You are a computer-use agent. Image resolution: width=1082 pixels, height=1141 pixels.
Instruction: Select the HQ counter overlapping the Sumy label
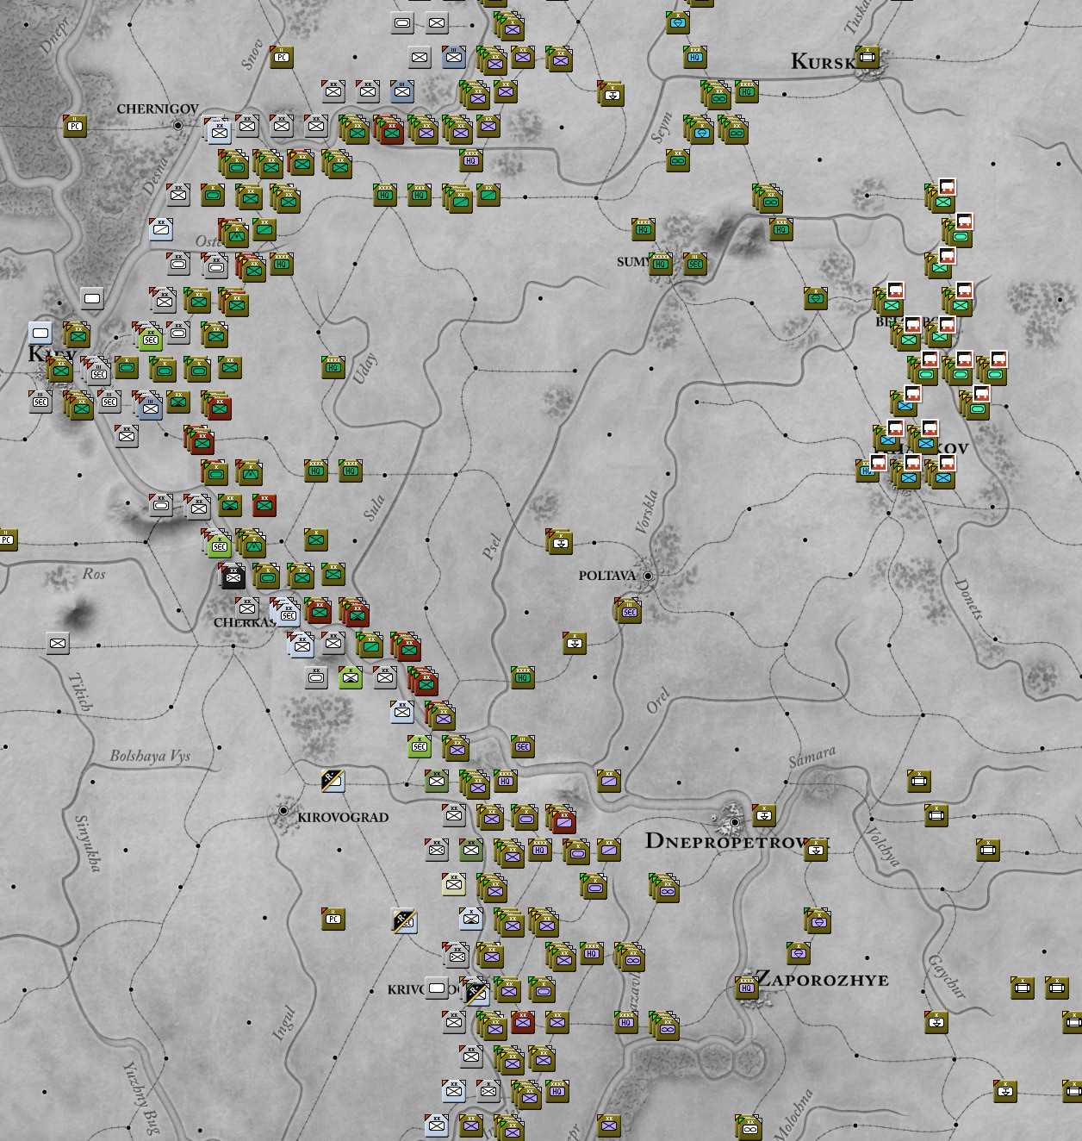[661, 264]
